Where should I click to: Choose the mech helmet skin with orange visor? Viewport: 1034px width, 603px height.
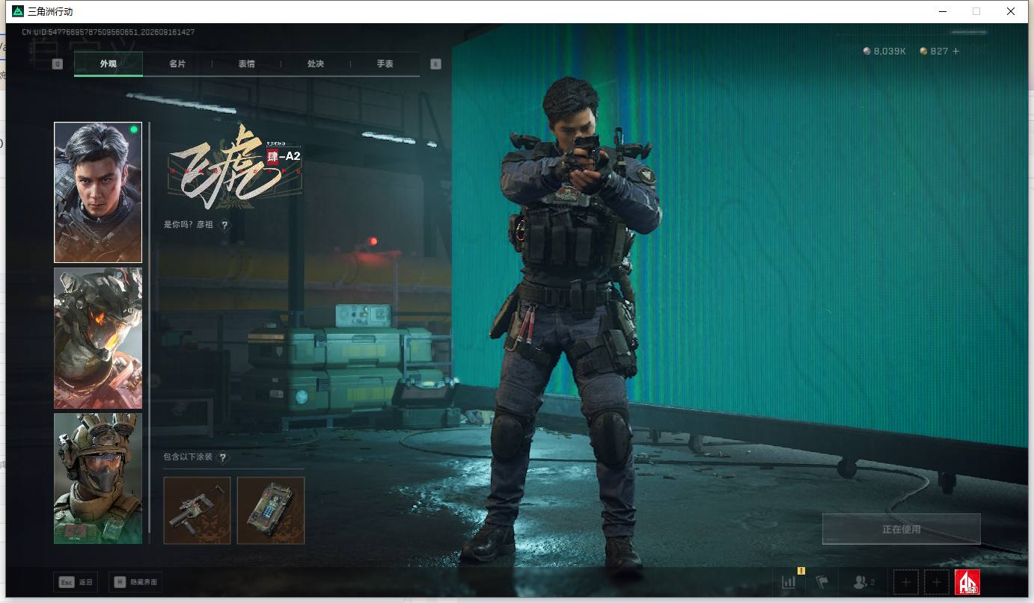[98, 338]
